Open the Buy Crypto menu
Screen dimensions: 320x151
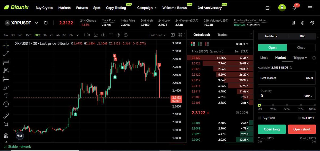click(44, 8)
